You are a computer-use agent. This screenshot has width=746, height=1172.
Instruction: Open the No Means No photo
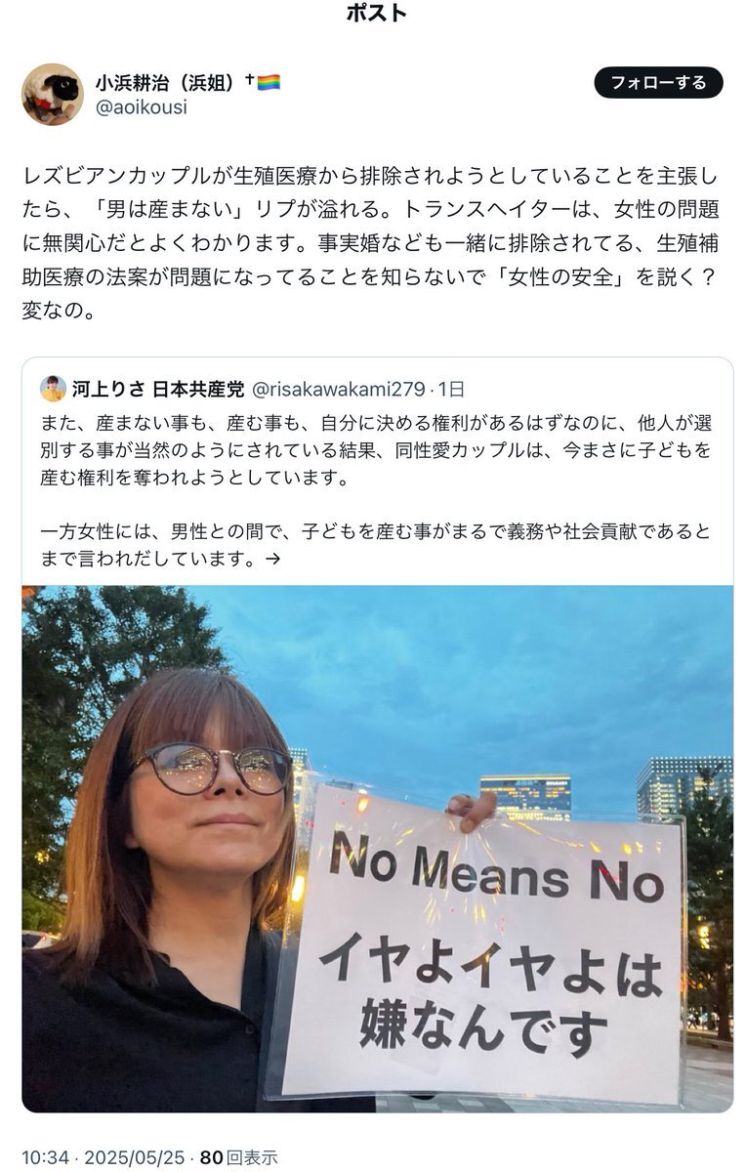click(x=377, y=849)
